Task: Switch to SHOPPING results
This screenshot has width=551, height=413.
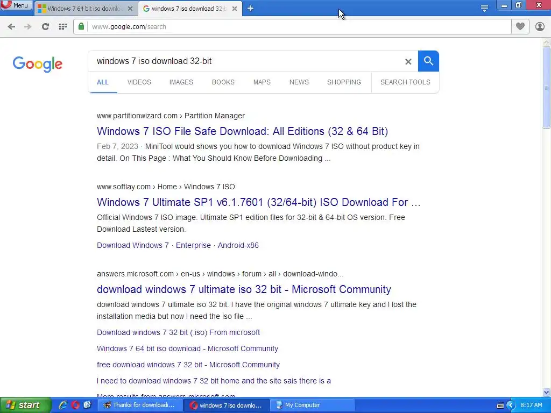Action: (344, 82)
